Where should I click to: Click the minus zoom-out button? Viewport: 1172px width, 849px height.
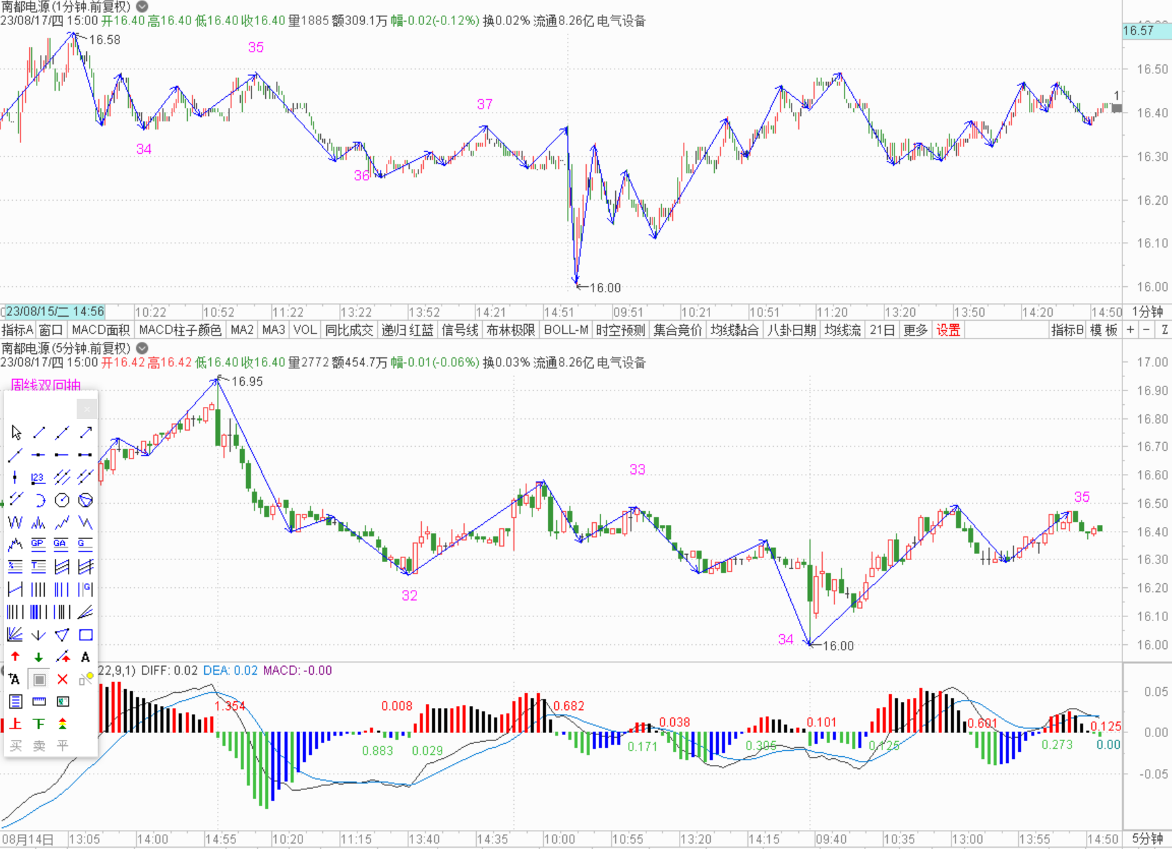pyautogui.click(x=1146, y=330)
